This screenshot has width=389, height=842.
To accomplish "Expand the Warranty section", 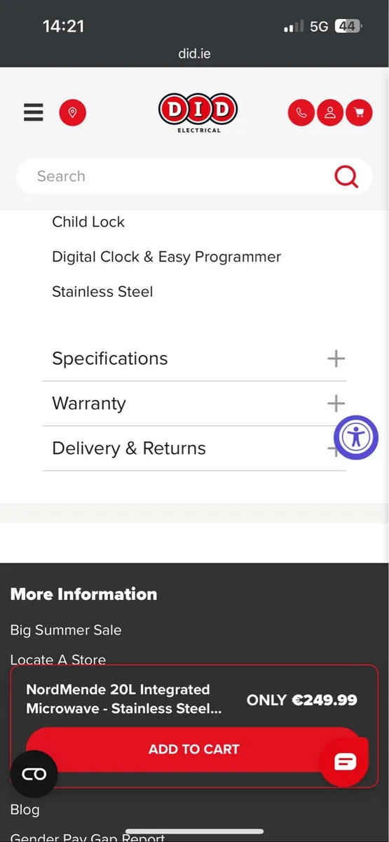I will (x=194, y=403).
